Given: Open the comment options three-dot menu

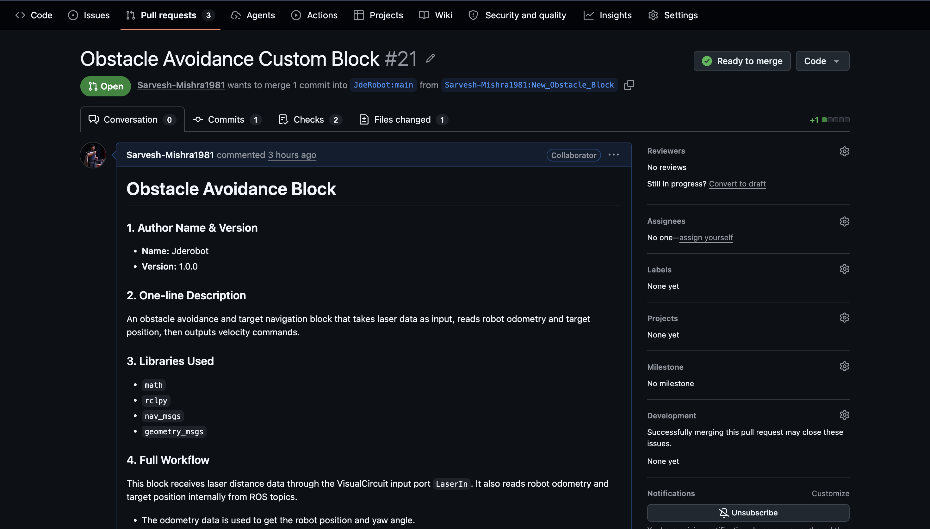Looking at the screenshot, I should [x=614, y=155].
